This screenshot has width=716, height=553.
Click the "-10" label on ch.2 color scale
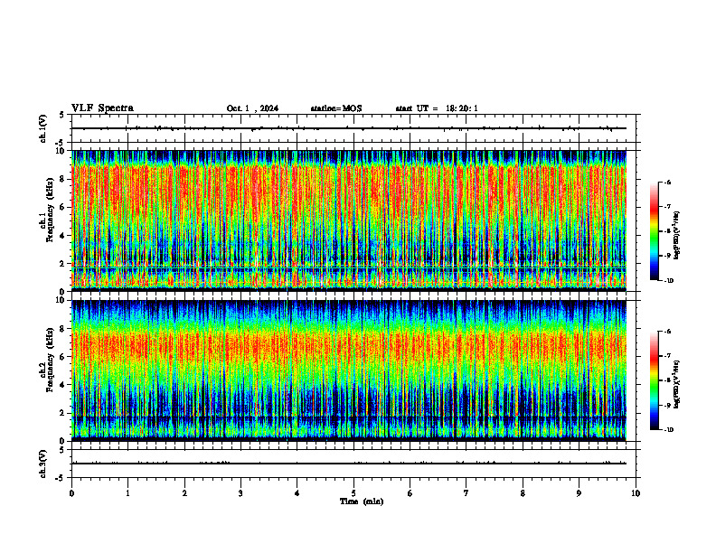point(668,429)
